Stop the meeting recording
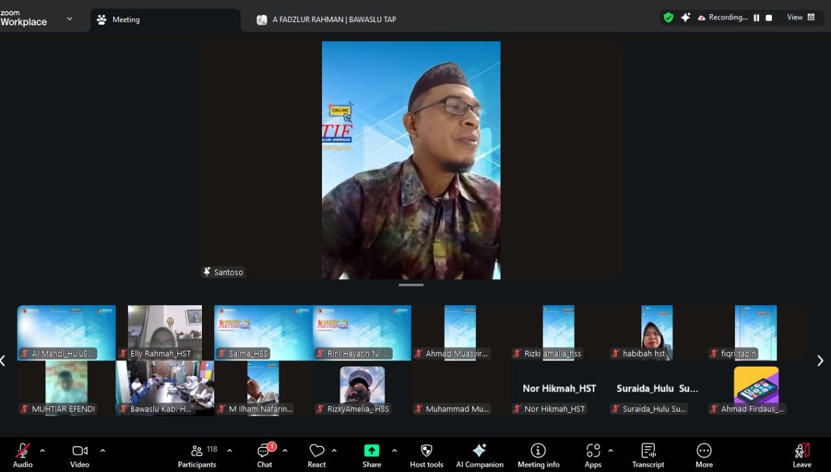831x472 pixels. click(769, 18)
